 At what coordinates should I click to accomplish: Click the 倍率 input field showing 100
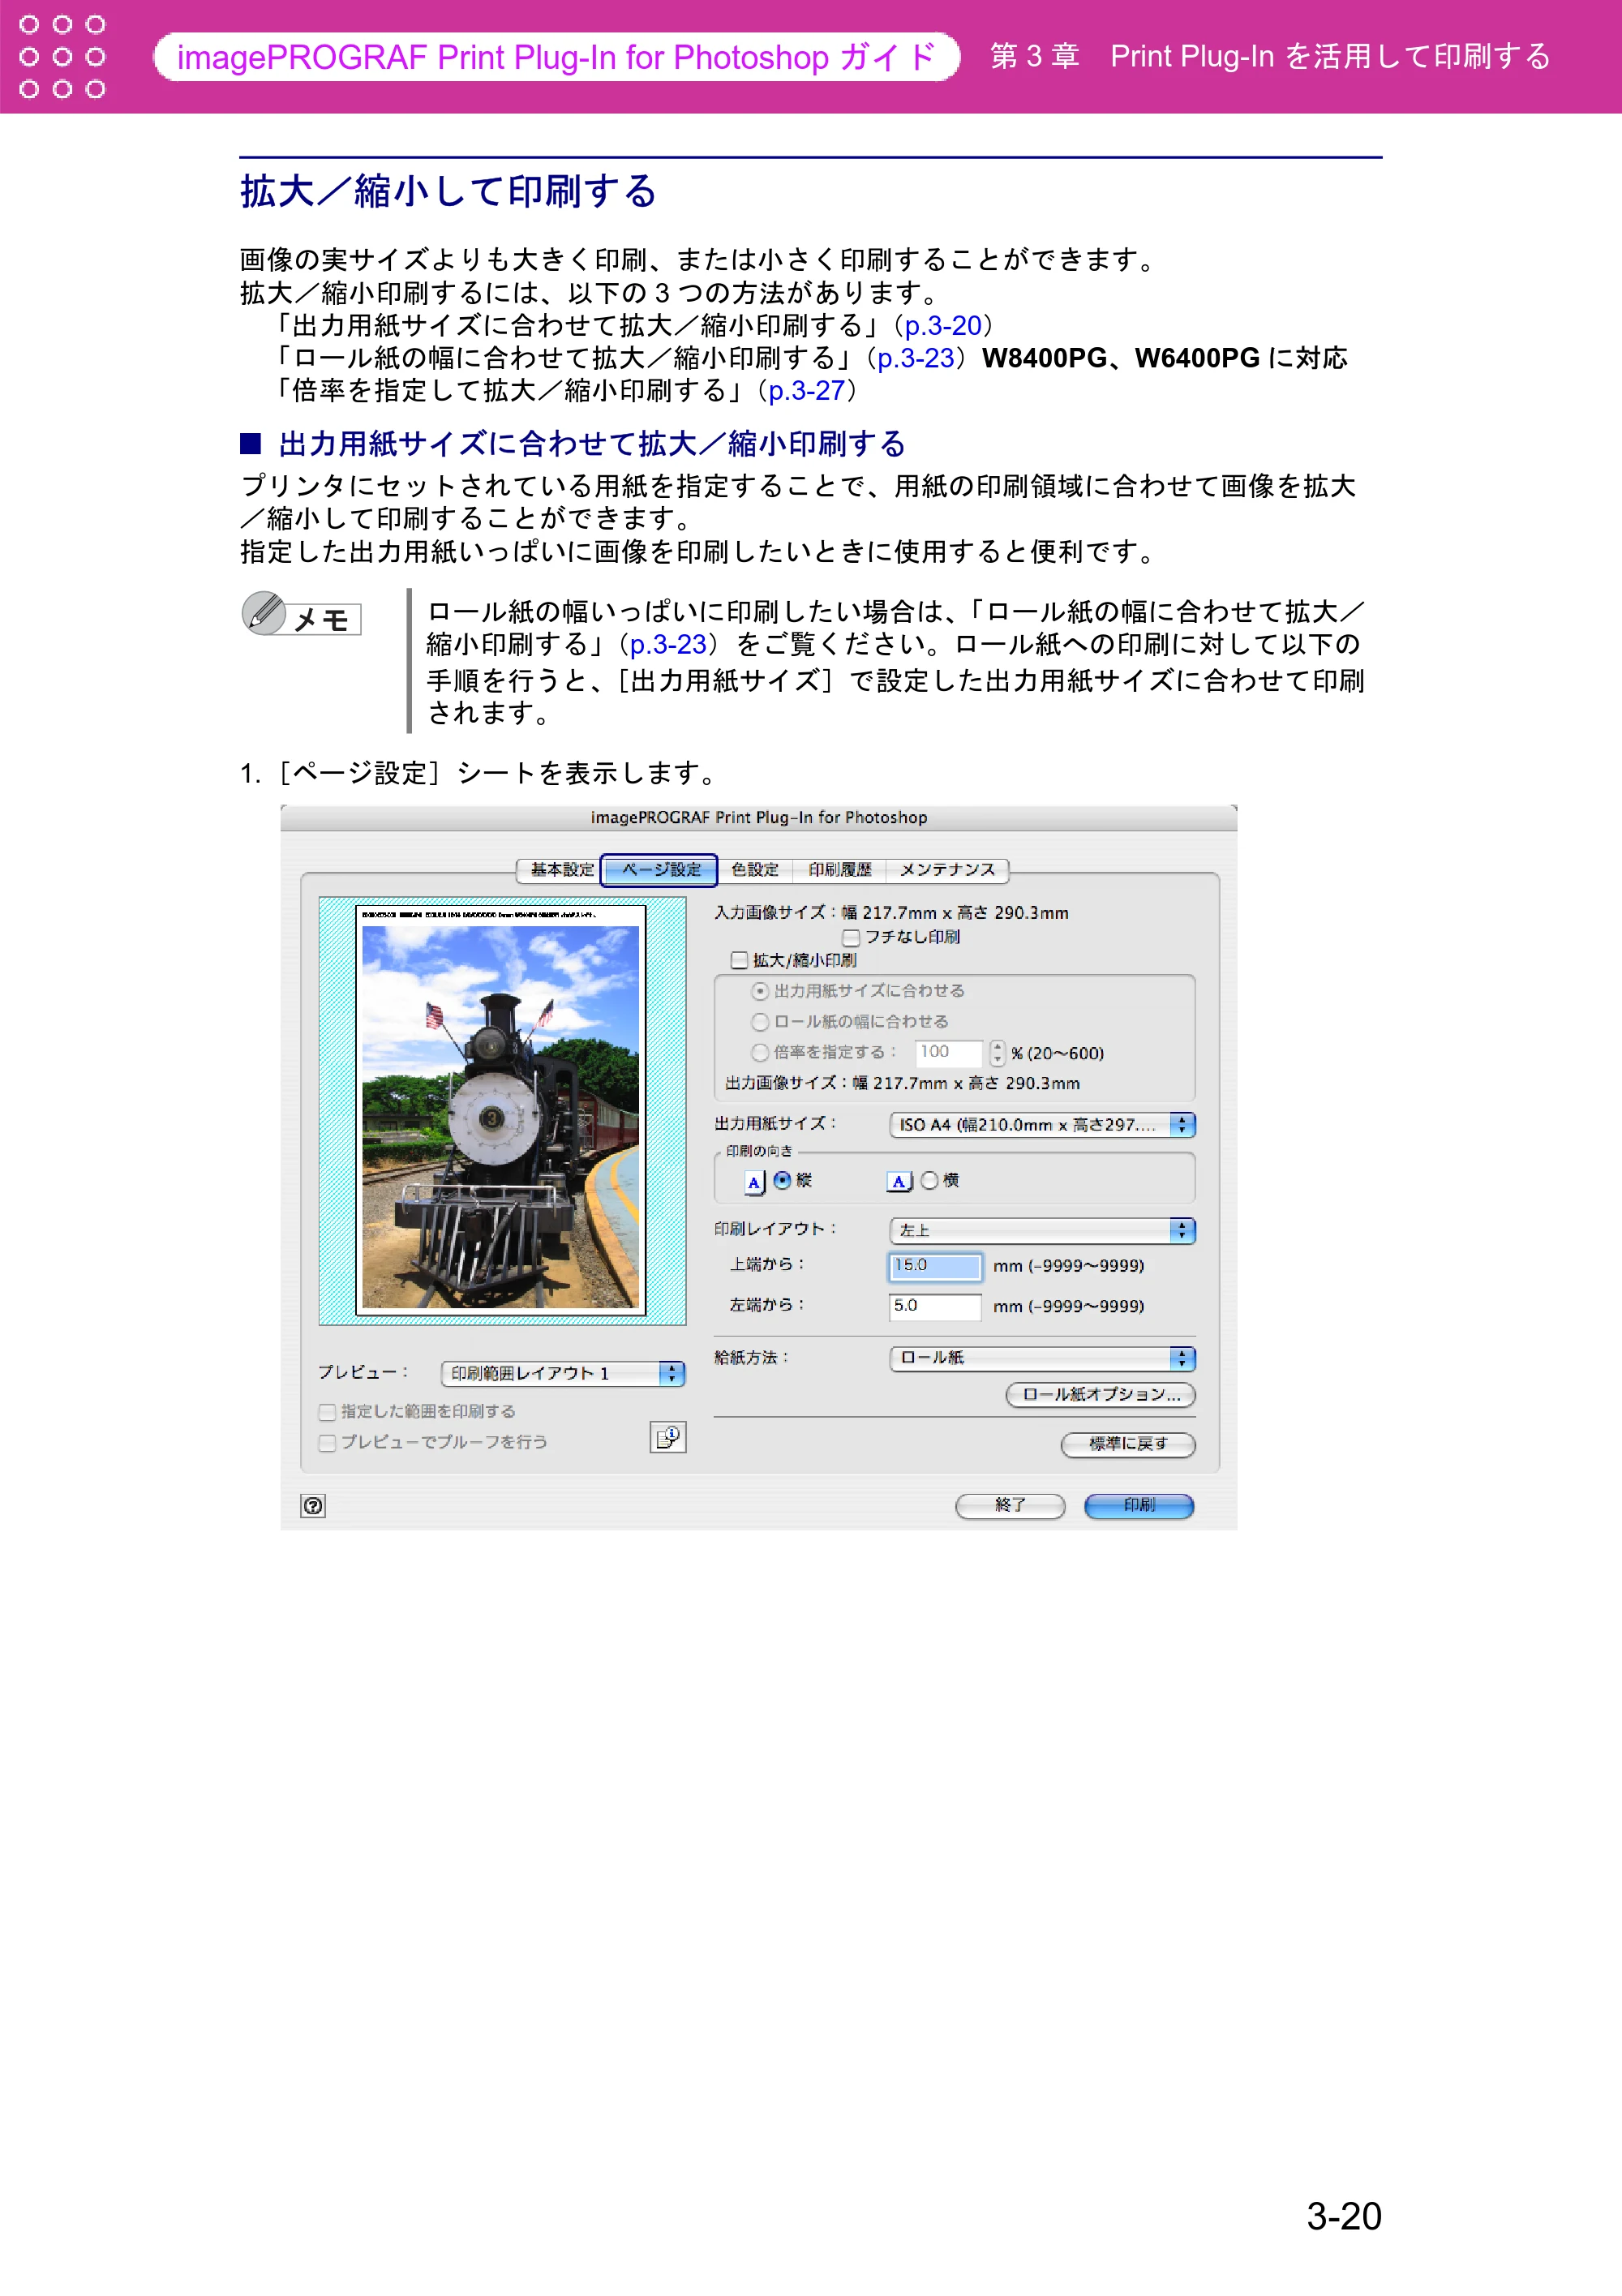[950, 1052]
